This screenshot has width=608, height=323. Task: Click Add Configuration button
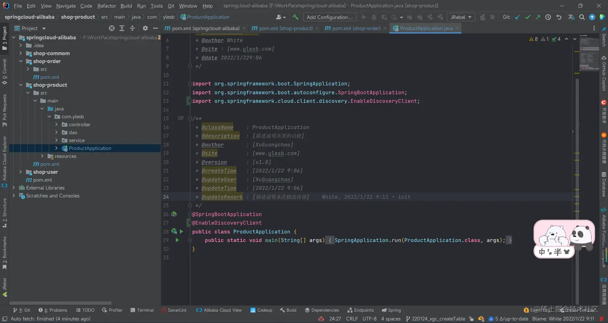(x=329, y=17)
